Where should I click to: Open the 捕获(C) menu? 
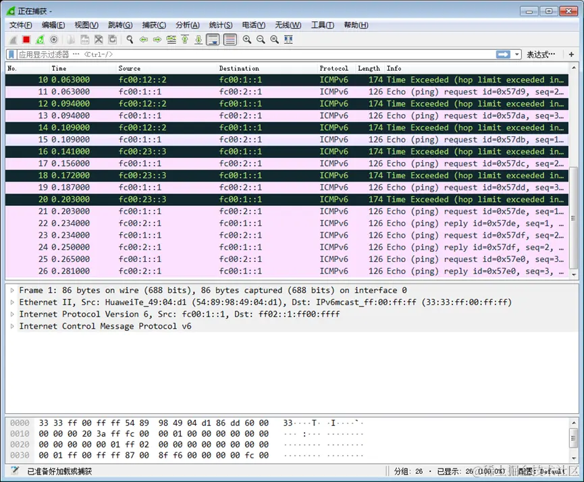154,25
